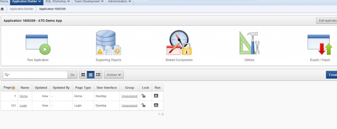Switch to report list view
The image size is (337, 129).
tap(91, 75)
